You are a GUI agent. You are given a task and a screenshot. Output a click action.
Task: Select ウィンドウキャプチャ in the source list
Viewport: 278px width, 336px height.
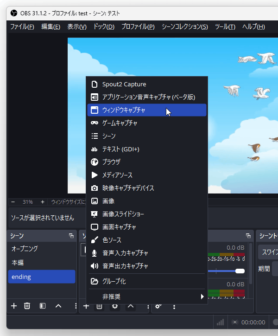coord(123,110)
